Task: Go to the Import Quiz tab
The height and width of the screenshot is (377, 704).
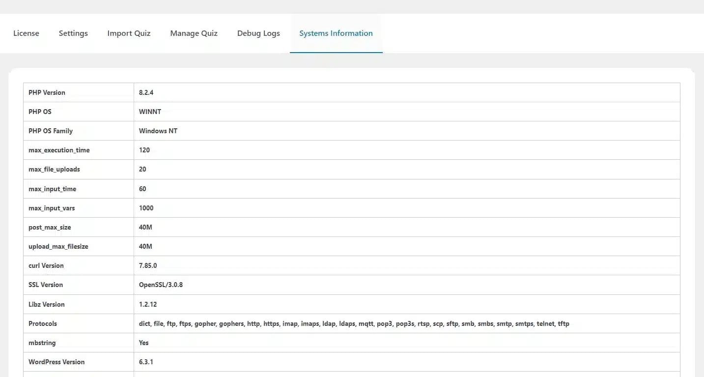Action: pos(129,33)
